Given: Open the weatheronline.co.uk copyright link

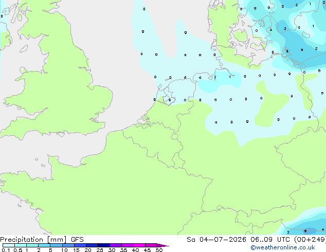Looking at the screenshot, I should click(283, 247).
